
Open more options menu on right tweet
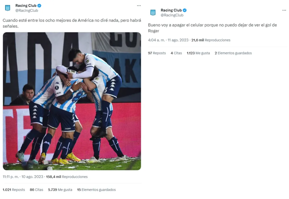284,10
